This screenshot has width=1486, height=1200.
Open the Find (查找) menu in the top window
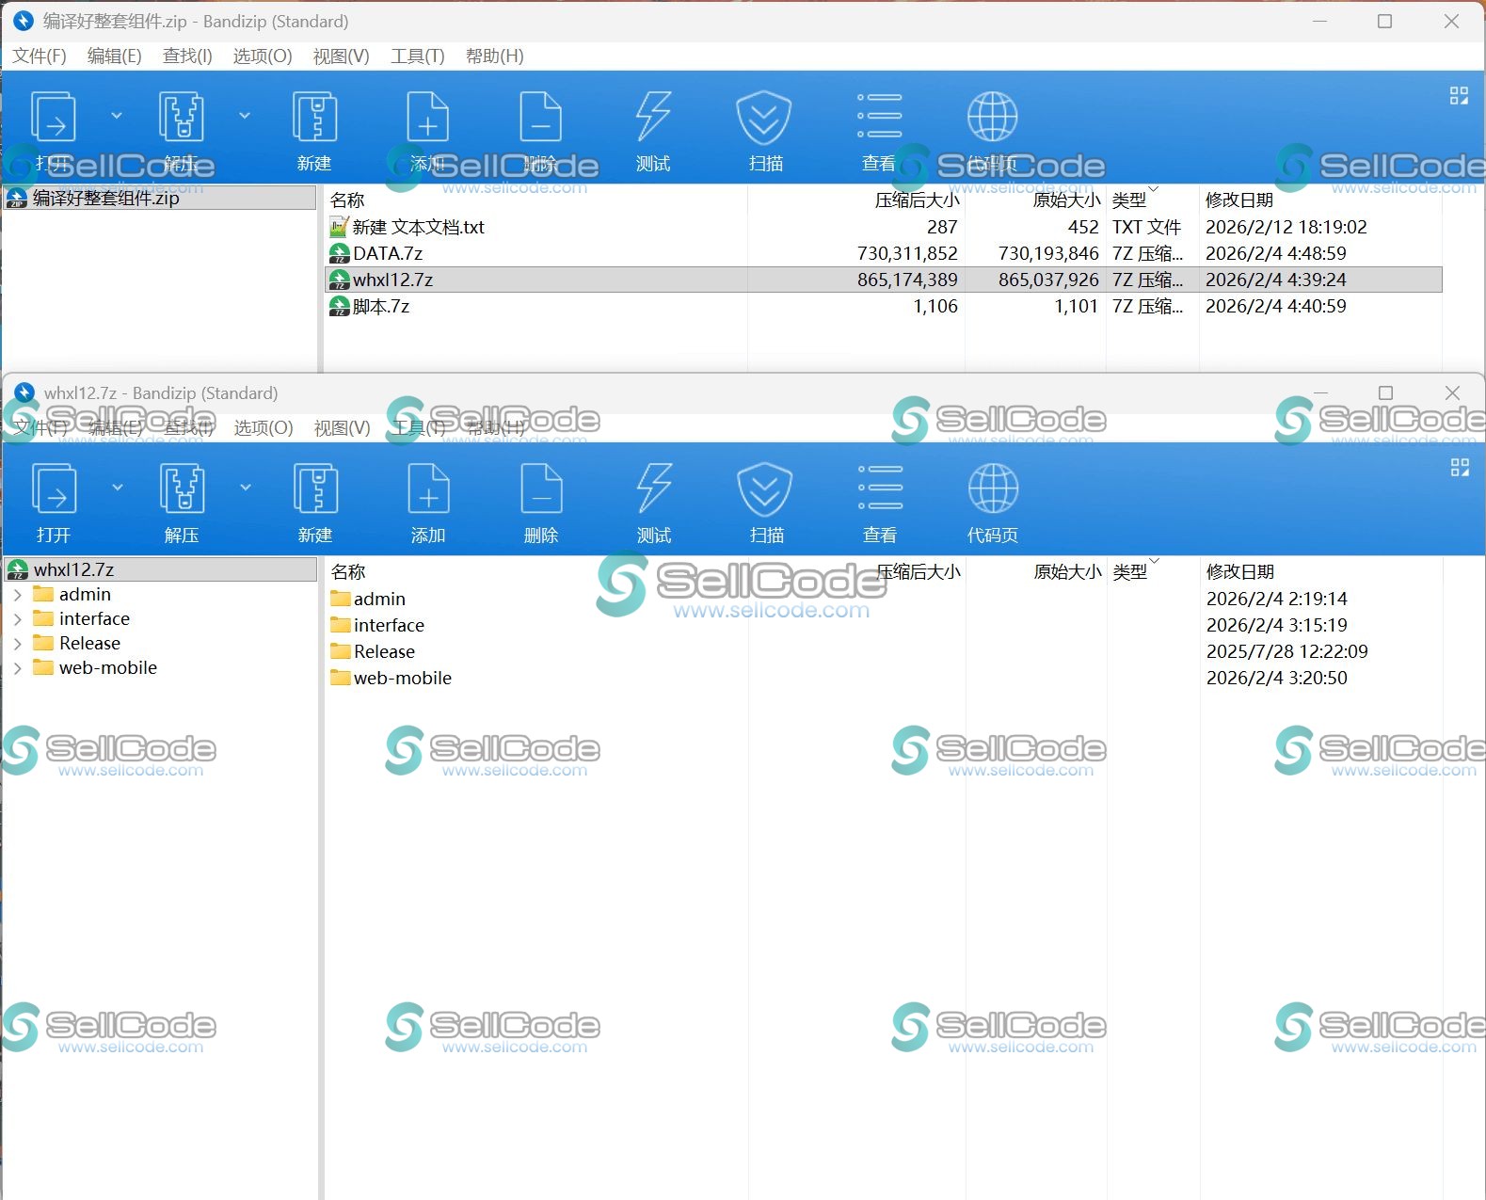coord(187,56)
